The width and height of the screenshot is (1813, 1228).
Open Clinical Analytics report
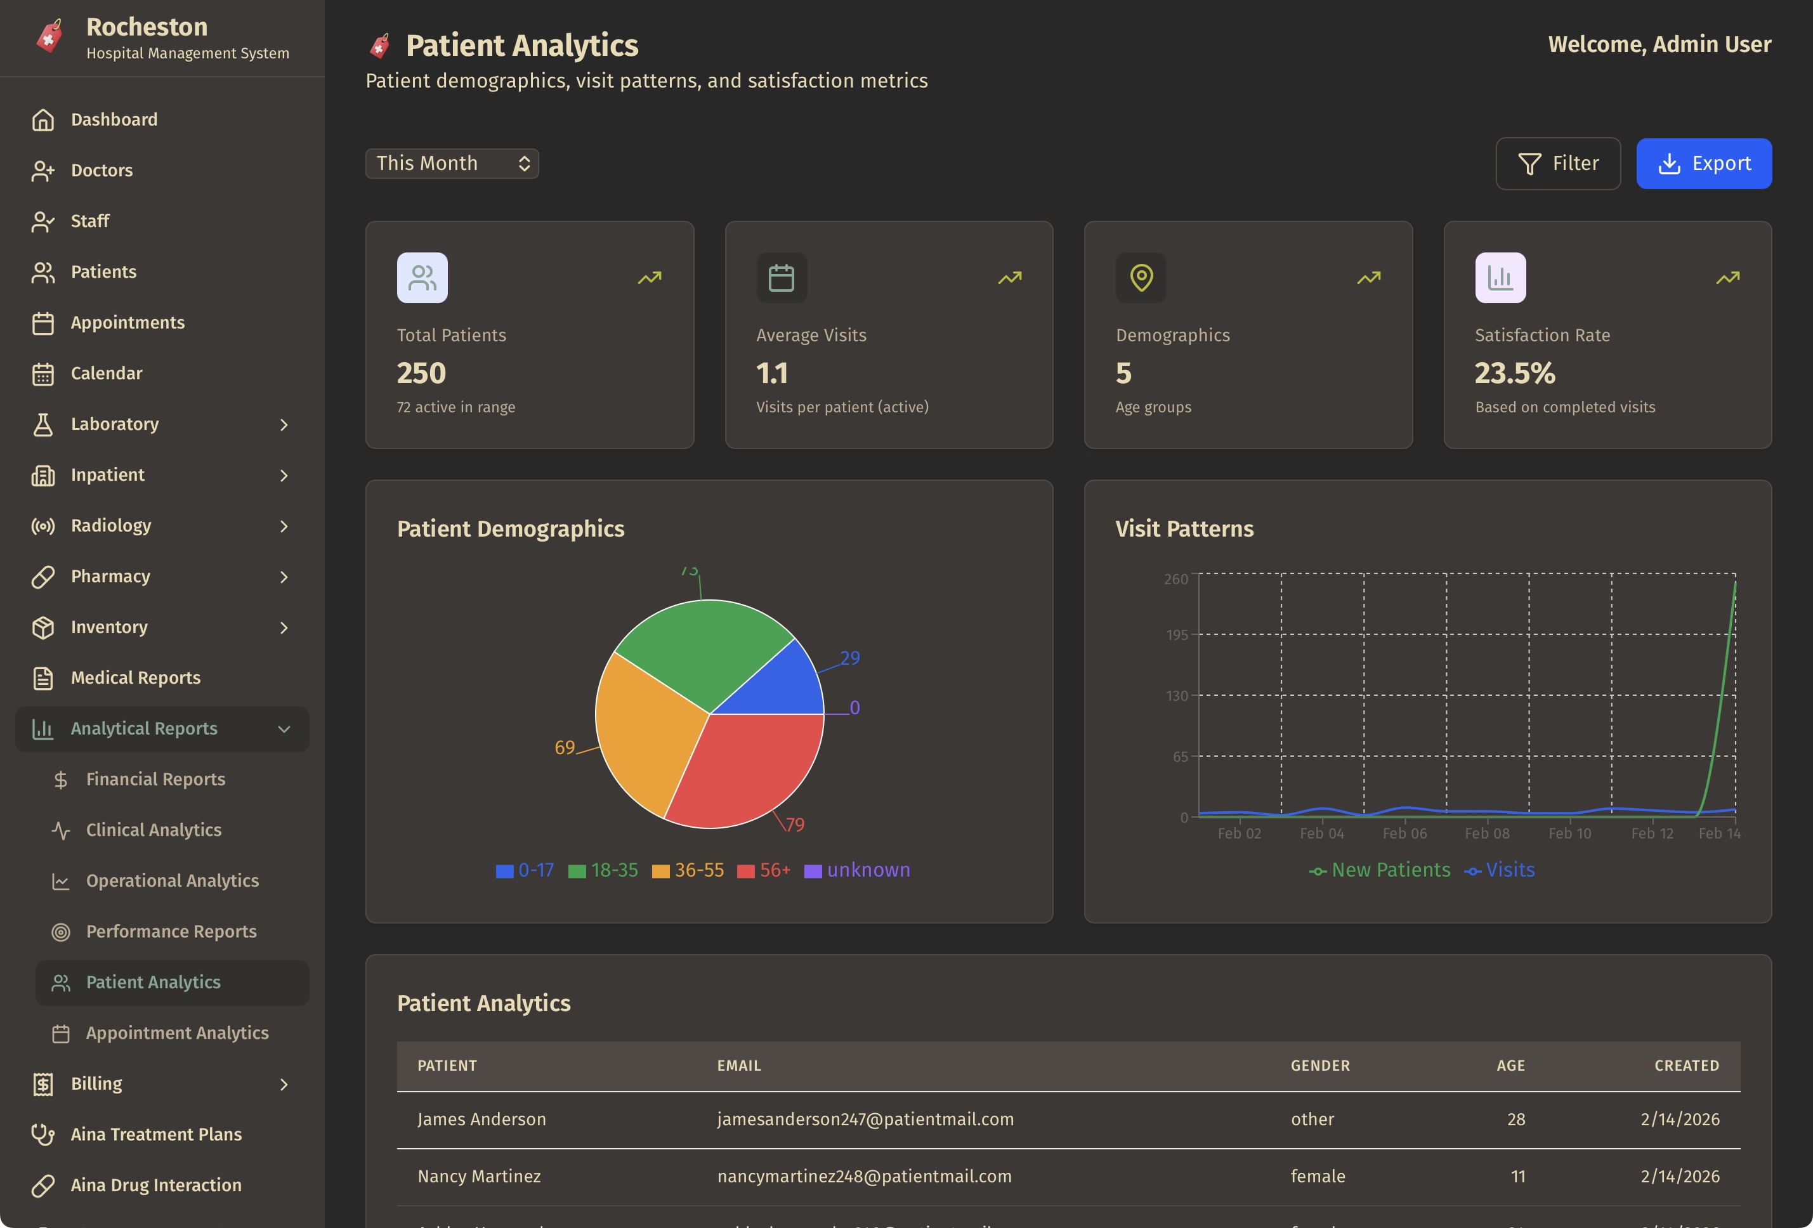click(x=153, y=830)
